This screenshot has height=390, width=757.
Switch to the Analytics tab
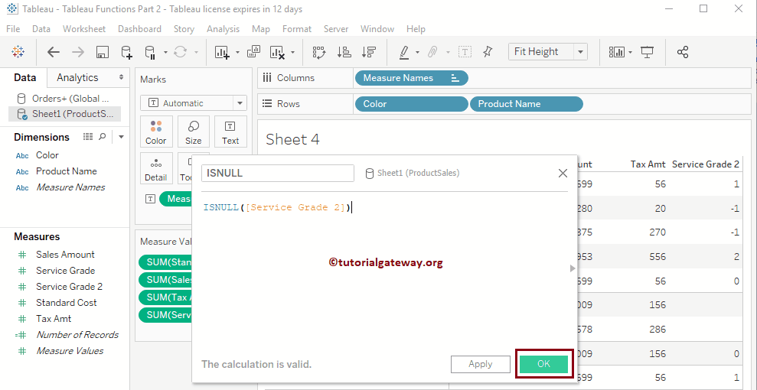pyautogui.click(x=77, y=77)
